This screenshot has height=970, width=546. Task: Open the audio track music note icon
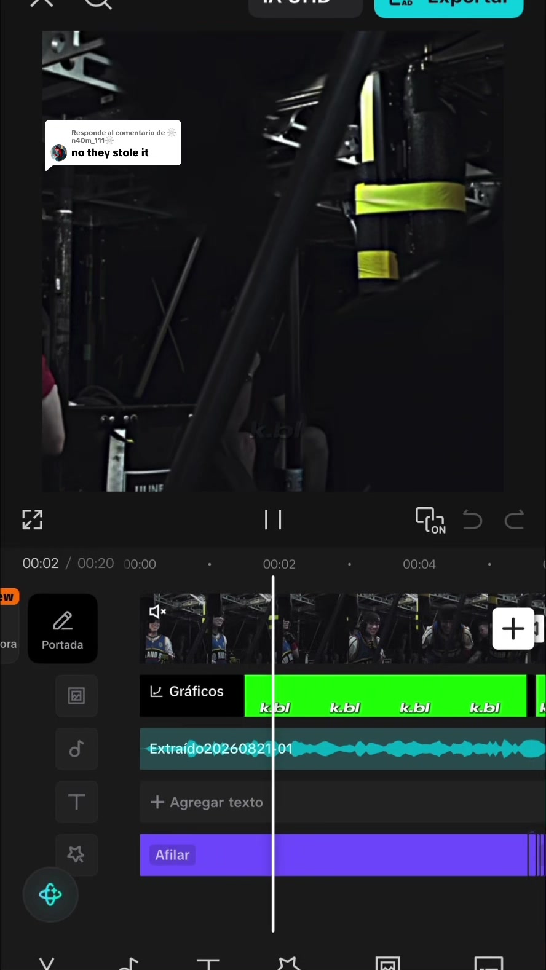click(76, 749)
